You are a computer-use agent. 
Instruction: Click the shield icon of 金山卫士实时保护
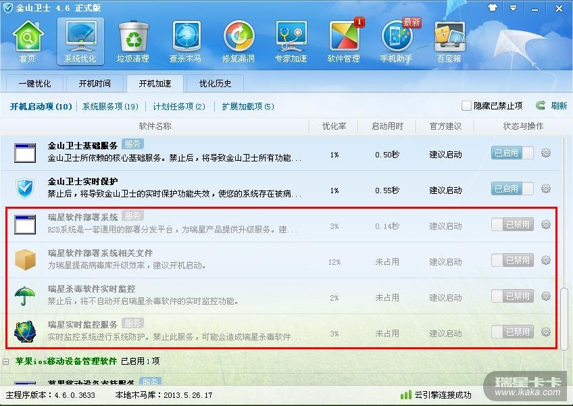click(25, 188)
